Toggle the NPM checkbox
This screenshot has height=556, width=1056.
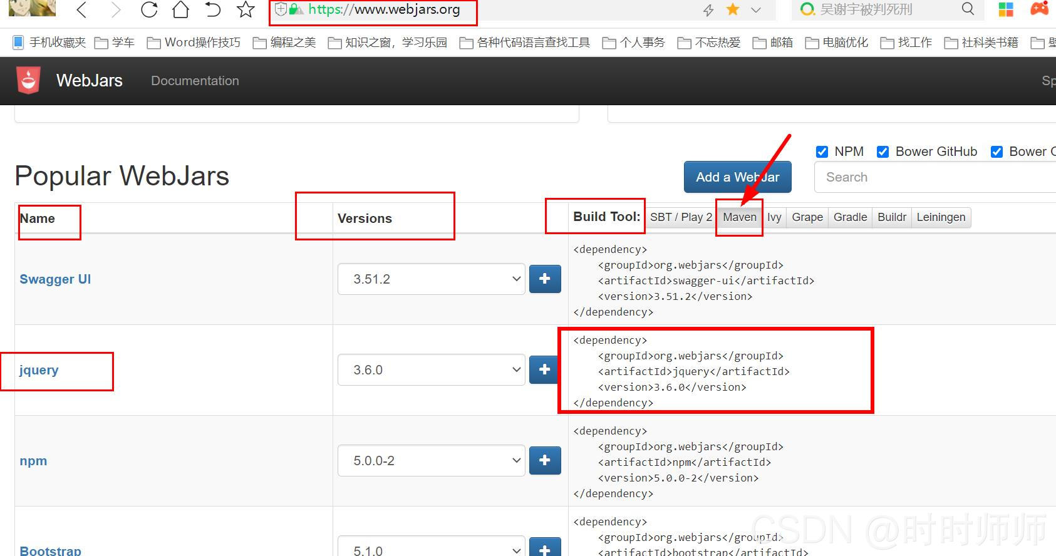pyautogui.click(x=822, y=152)
